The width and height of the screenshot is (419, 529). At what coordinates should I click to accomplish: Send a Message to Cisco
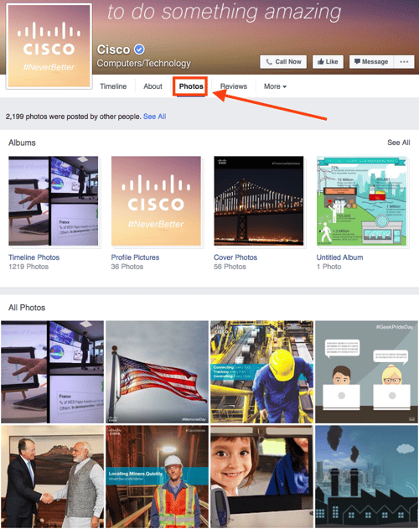coord(371,62)
